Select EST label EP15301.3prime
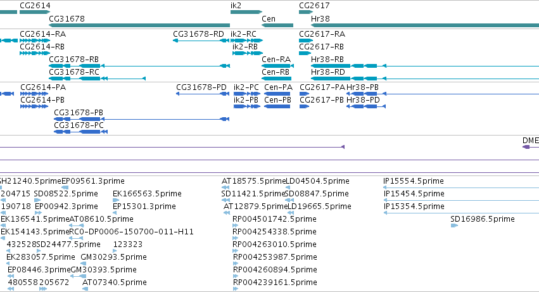539x292 pixels. pos(144,206)
